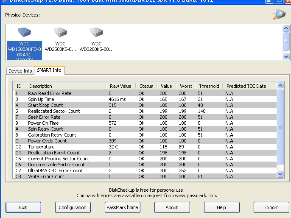This screenshot has height=218, width=291.
Task: Click the SMART table scroll up arrow
Action: coord(280,85)
